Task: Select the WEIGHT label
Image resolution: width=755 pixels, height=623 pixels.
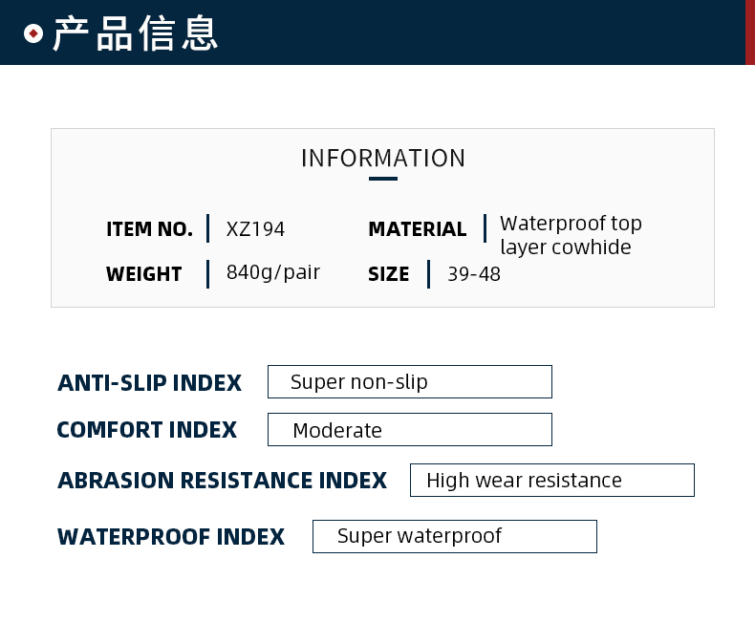Action: pyautogui.click(x=143, y=274)
